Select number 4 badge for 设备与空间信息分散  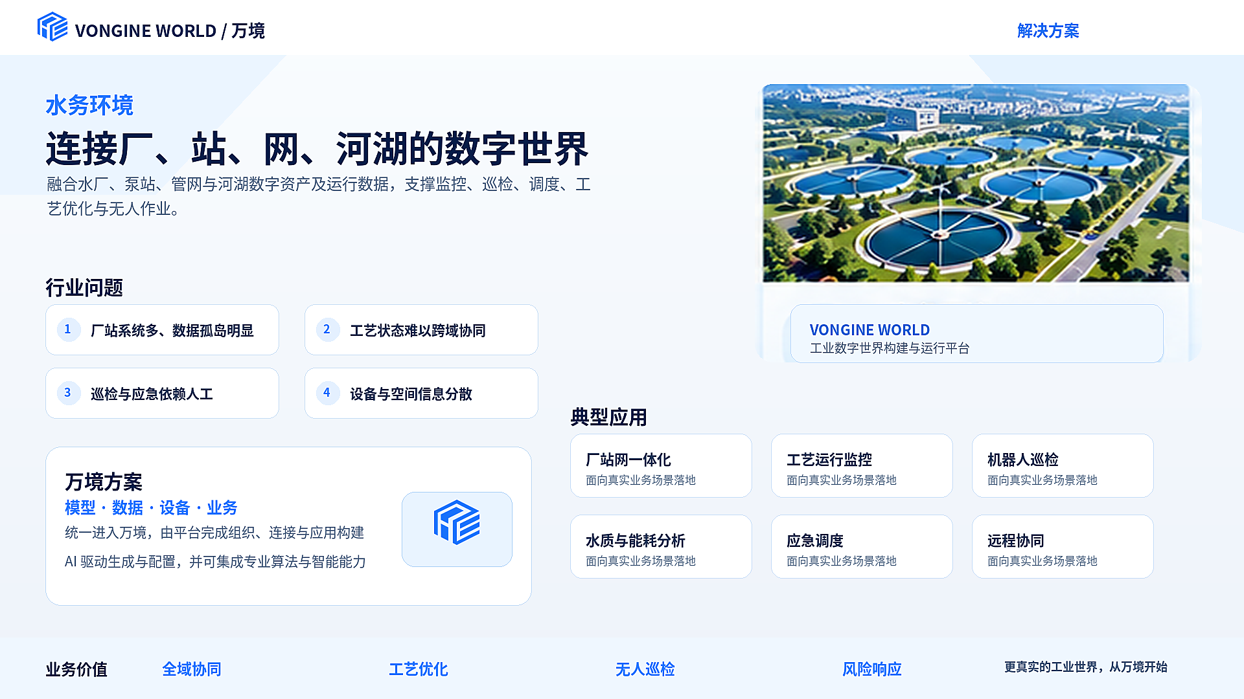point(327,393)
